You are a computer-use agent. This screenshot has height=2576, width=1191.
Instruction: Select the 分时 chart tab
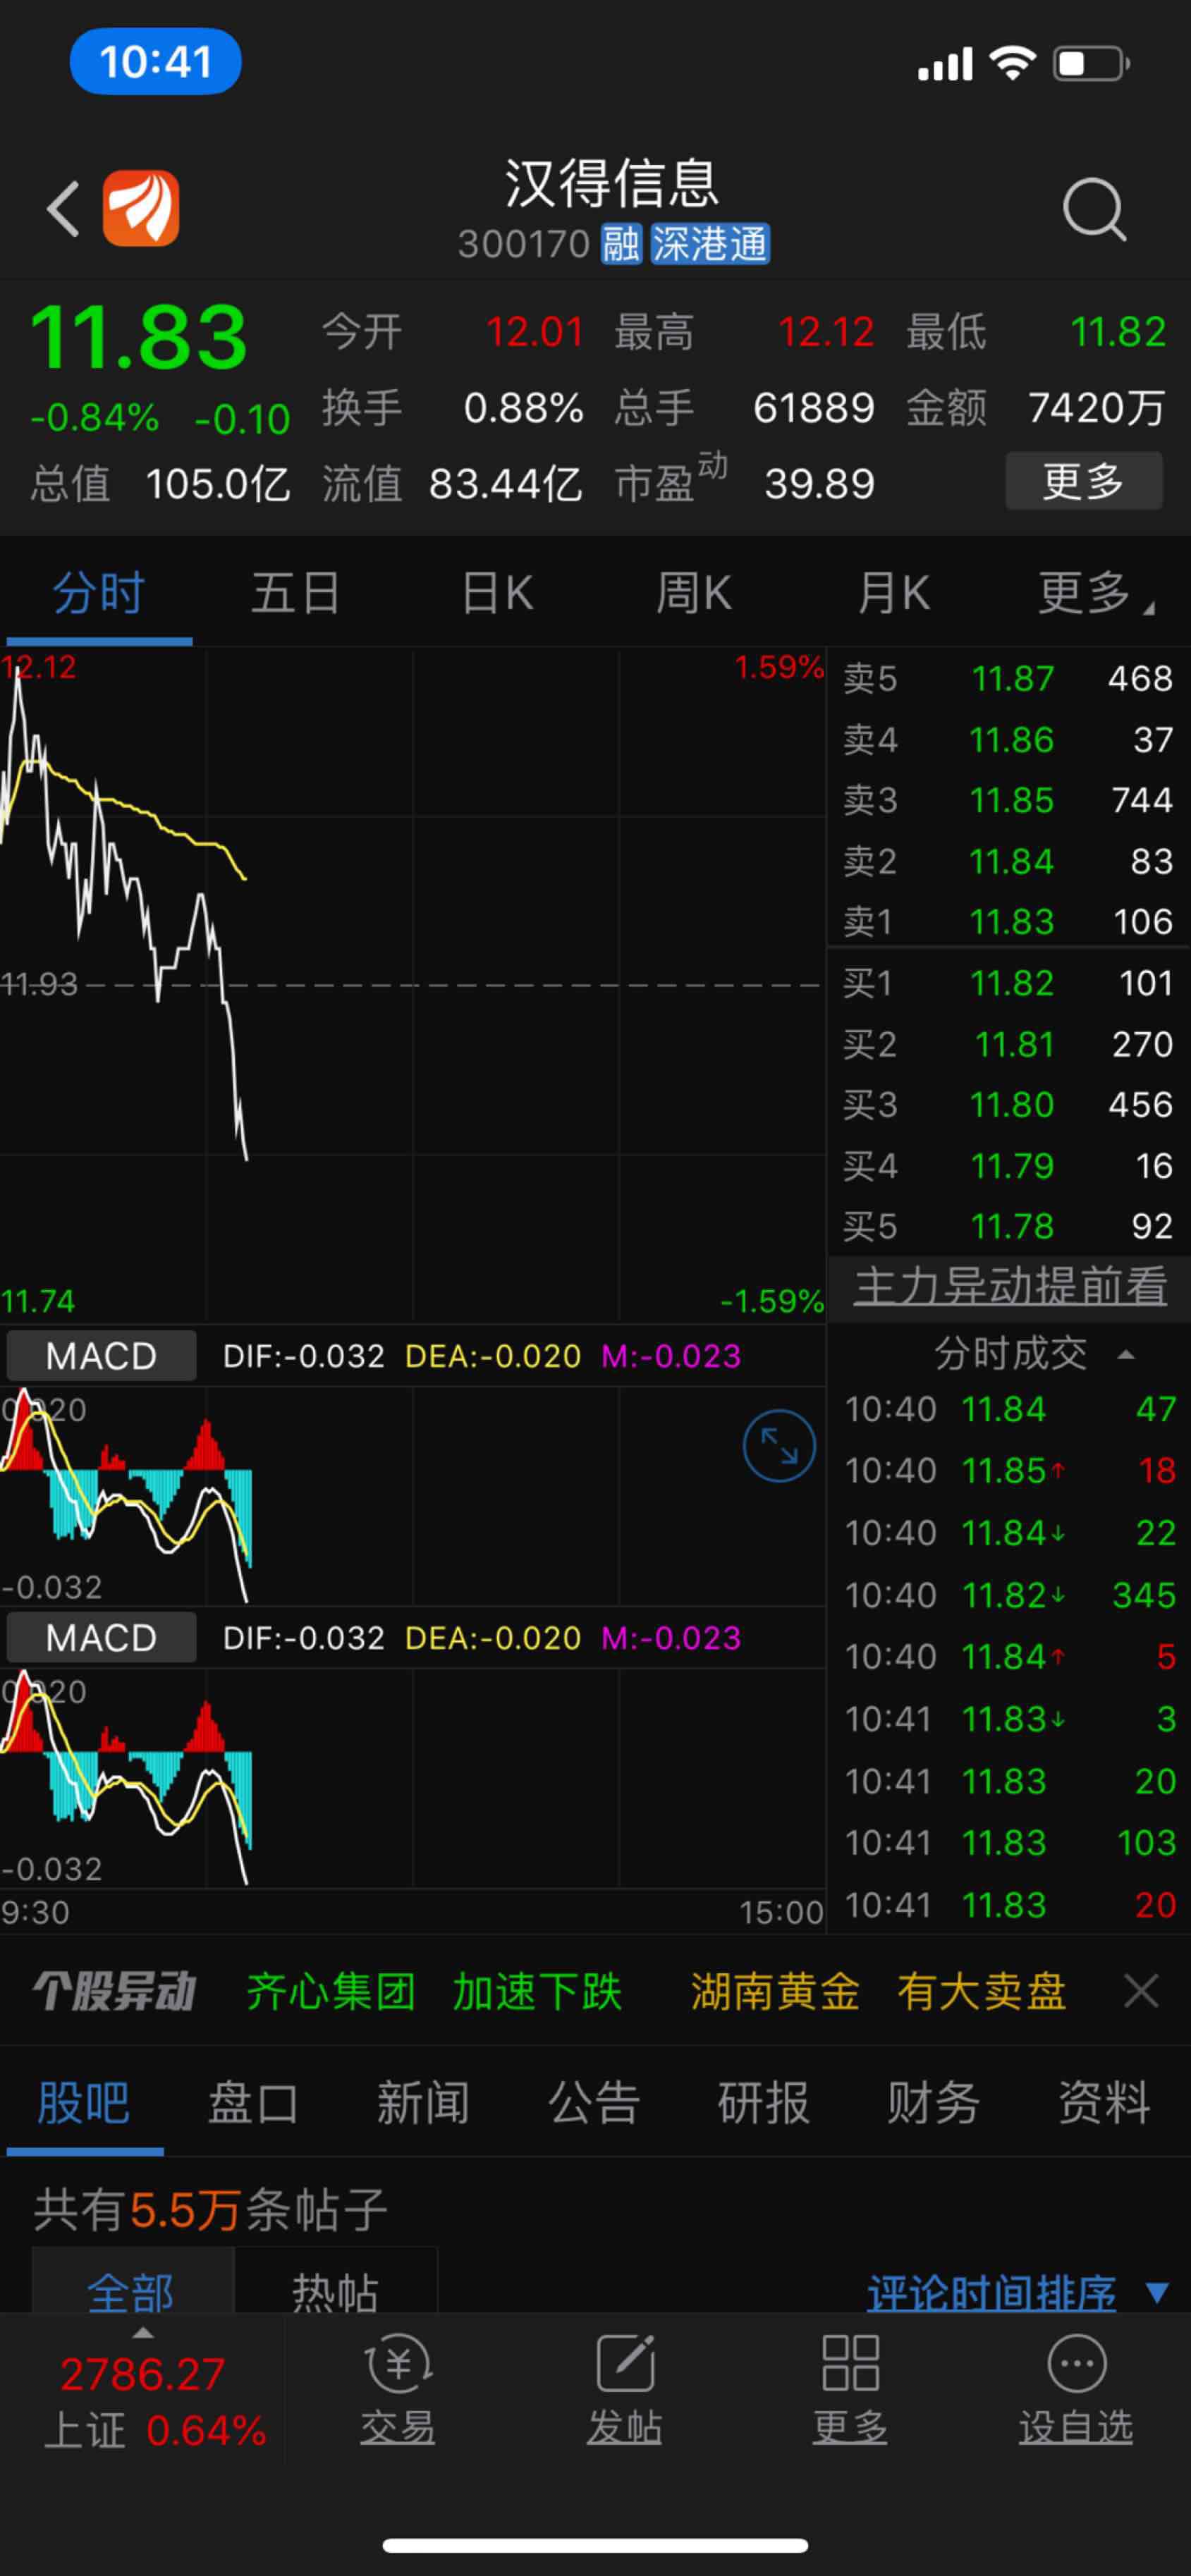pos(99,593)
